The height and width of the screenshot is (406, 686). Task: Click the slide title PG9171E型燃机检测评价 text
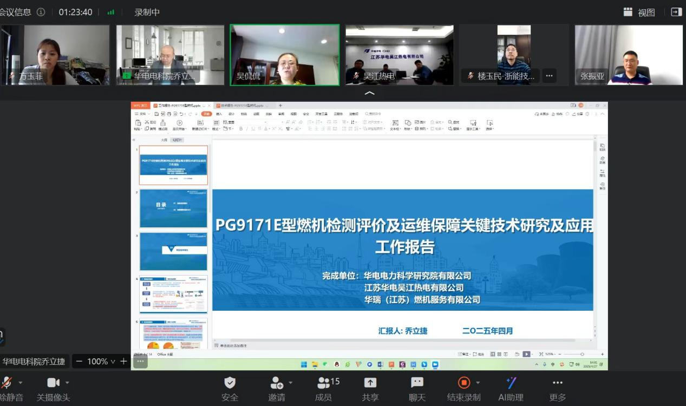[404, 226]
